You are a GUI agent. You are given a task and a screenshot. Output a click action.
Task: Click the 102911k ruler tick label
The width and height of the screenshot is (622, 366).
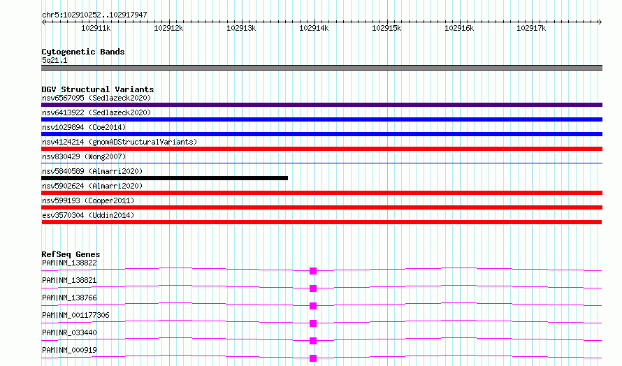96,28
